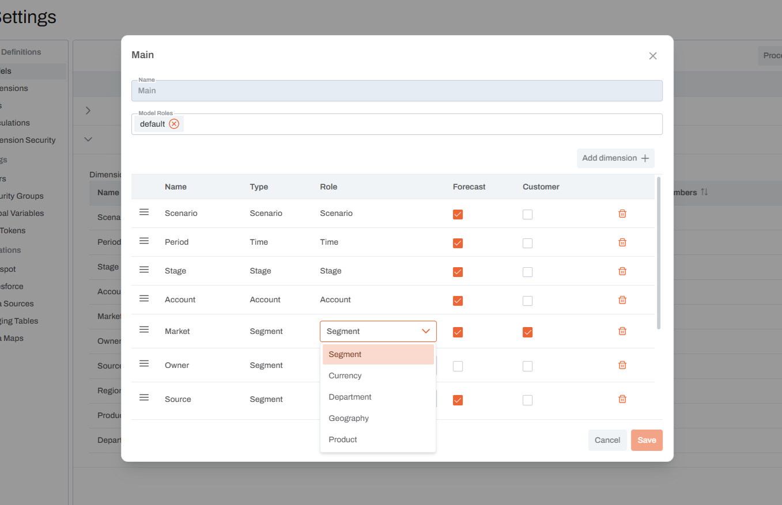
Task: Uncheck Forecast for Scenario dimension
Action: coord(458,214)
